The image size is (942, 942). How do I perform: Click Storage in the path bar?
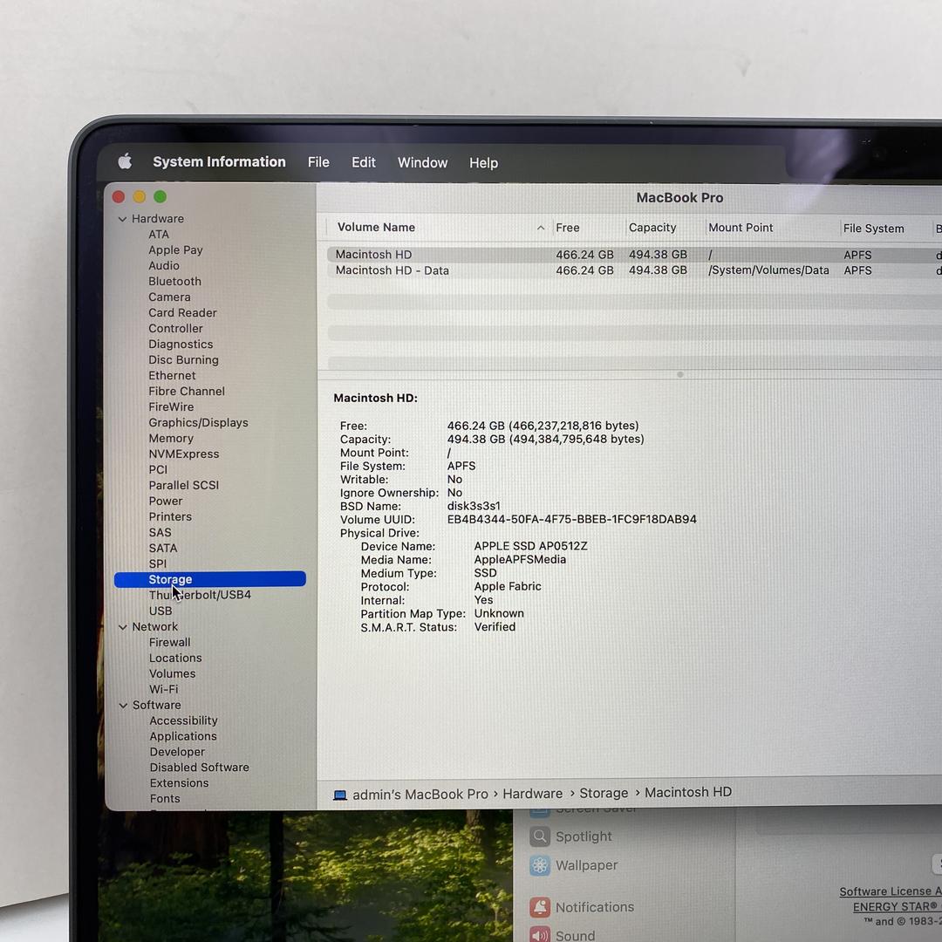[604, 793]
